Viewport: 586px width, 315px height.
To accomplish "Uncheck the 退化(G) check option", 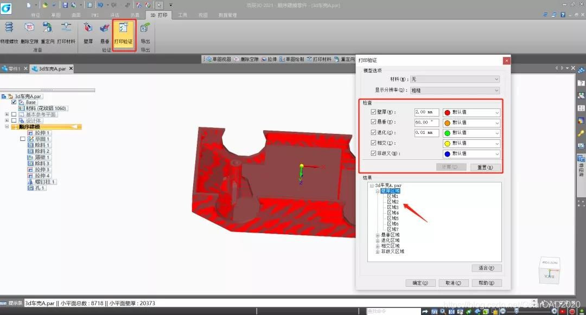I will pyautogui.click(x=373, y=132).
